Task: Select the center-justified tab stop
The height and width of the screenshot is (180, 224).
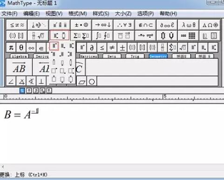Action: [x=29, y=90]
